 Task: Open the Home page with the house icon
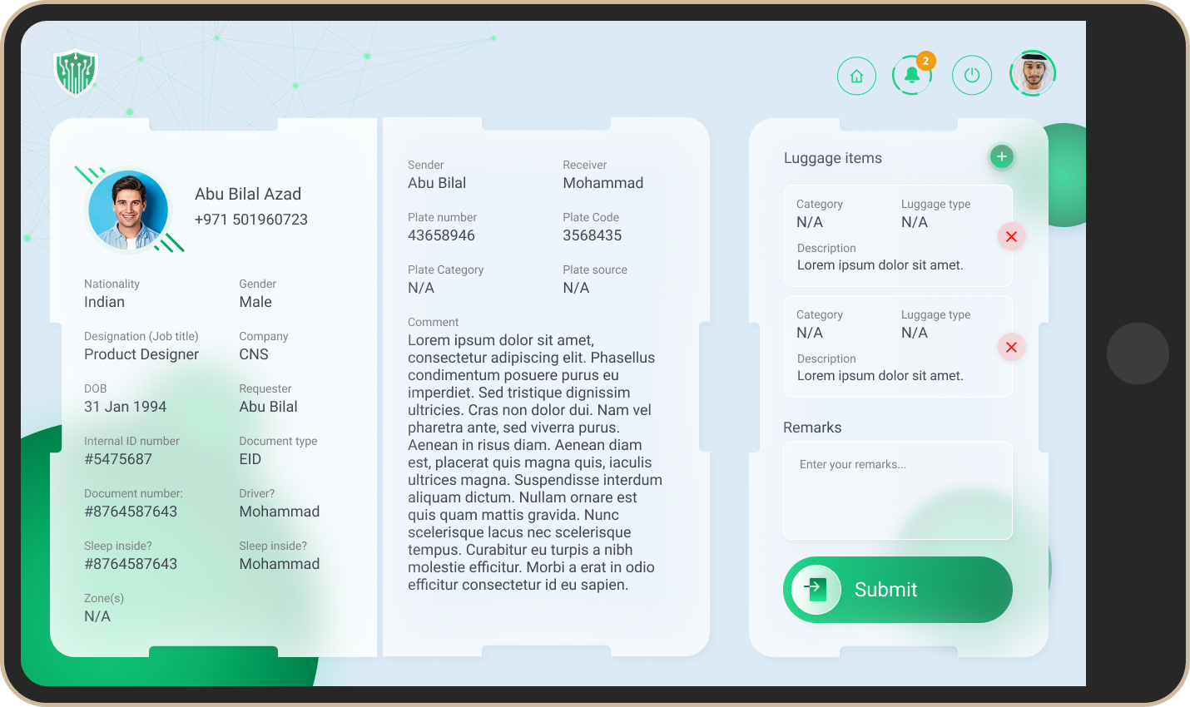pyautogui.click(x=856, y=76)
